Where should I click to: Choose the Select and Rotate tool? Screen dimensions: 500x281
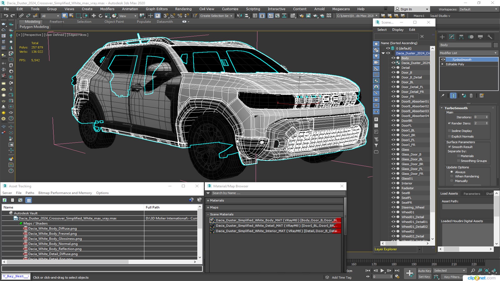click(101, 16)
